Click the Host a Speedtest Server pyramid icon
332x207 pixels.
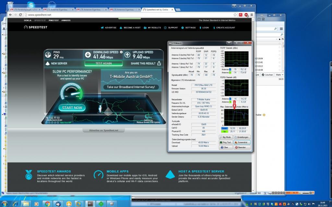tap(170, 175)
